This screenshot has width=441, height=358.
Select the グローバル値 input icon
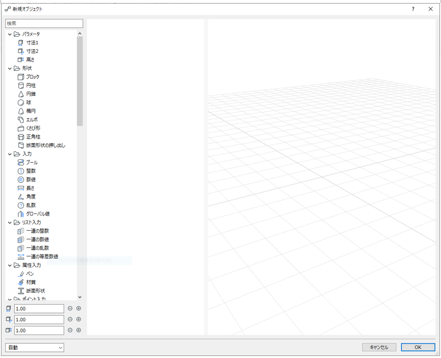coord(20,214)
